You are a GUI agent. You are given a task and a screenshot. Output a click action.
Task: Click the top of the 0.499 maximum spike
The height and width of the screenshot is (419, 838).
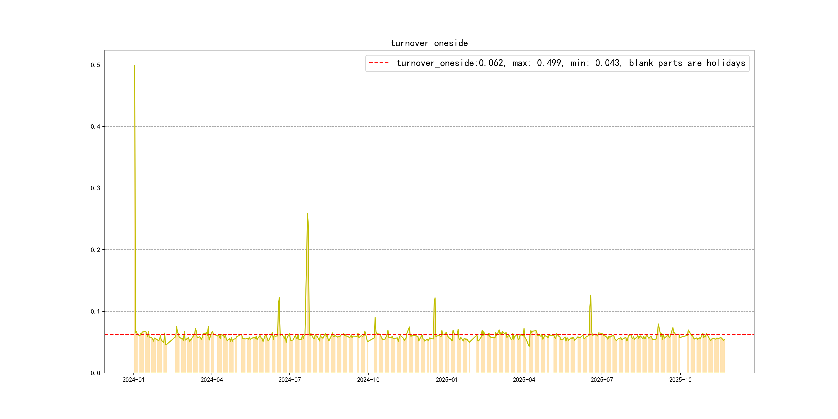point(135,66)
